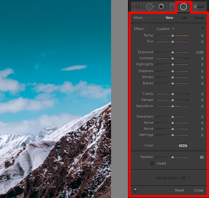Switch mask mode to Edit

(x=184, y=18)
